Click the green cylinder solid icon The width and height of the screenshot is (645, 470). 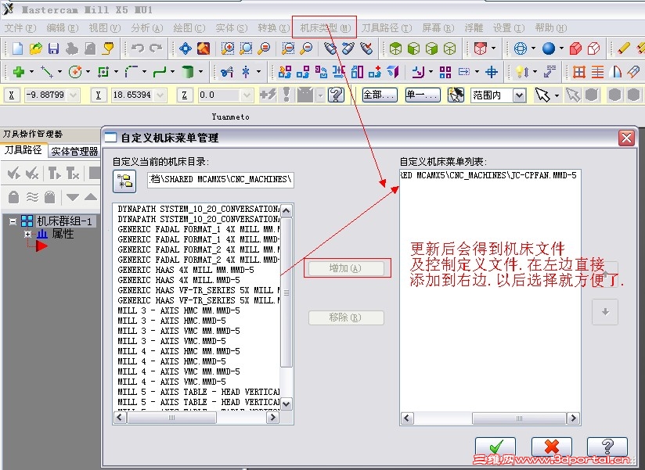187,72
